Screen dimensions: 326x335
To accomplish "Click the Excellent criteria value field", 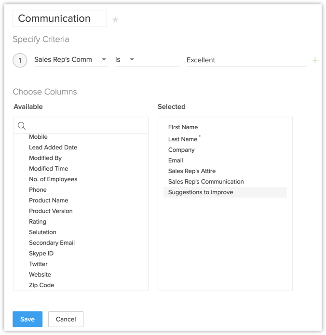I will [x=246, y=60].
